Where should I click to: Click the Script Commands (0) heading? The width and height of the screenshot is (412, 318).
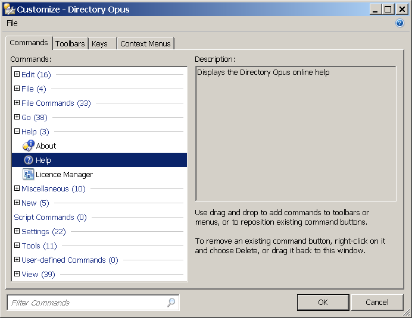(x=50, y=217)
